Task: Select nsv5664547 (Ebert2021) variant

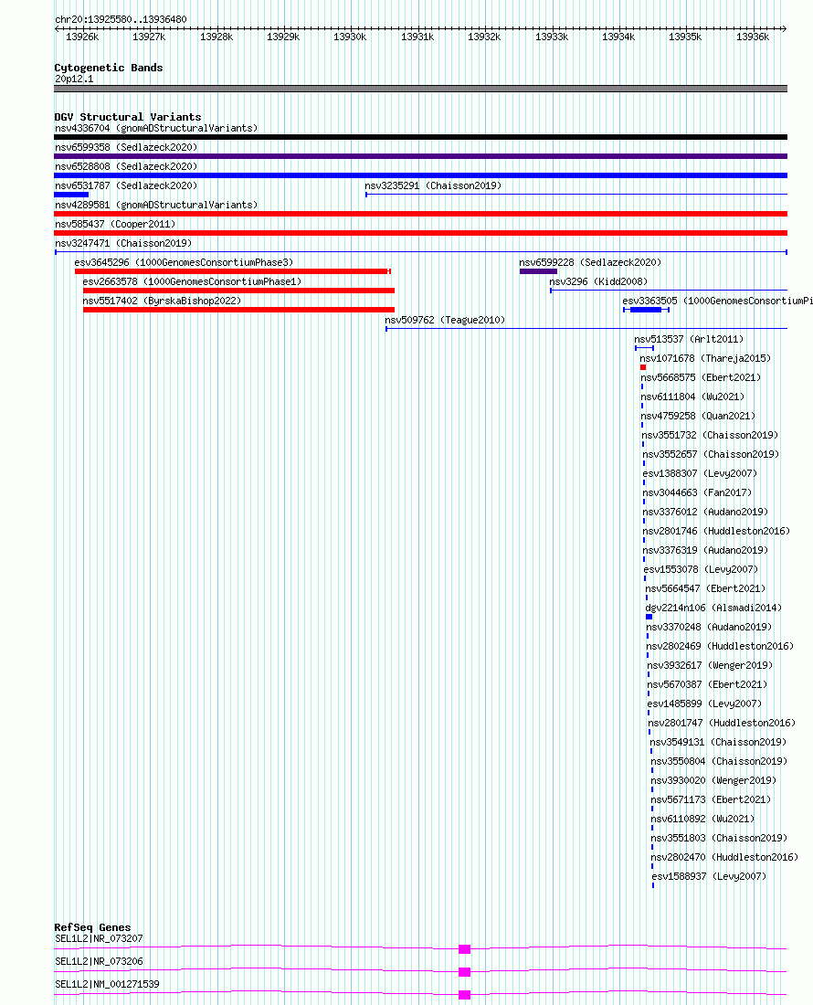Action: [x=705, y=589]
